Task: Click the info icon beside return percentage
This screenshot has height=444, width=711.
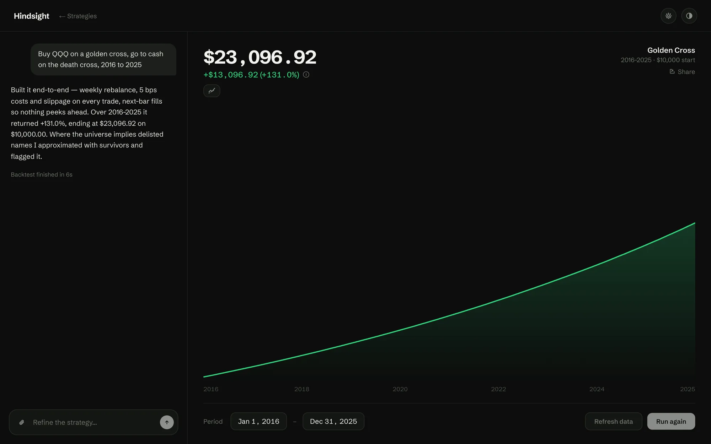Action: click(x=306, y=75)
